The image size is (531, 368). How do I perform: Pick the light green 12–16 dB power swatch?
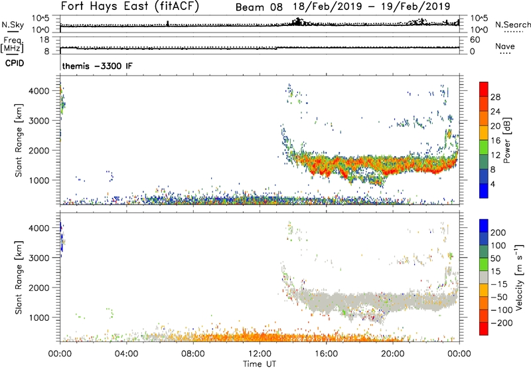tap(484, 147)
